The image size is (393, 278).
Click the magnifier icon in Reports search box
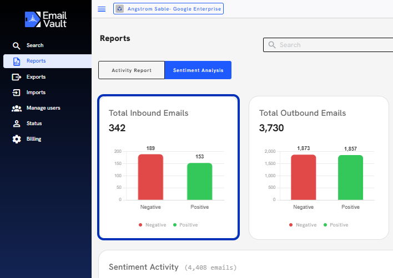click(272, 45)
